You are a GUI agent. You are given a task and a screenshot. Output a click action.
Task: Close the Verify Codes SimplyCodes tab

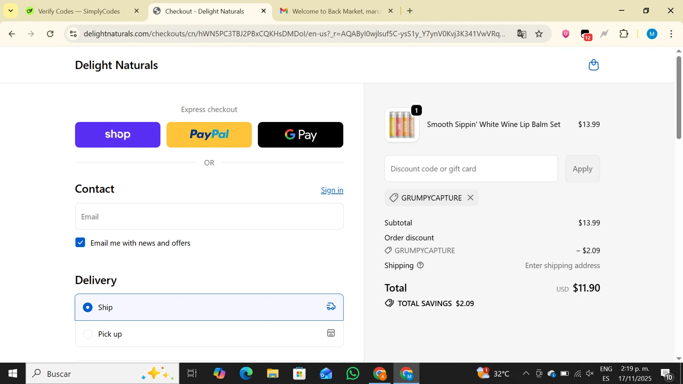pos(137,11)
